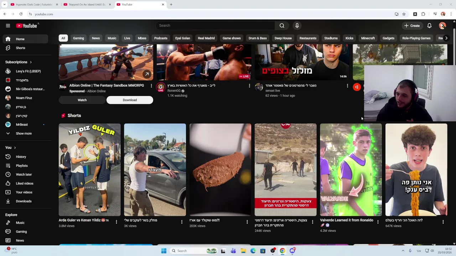This screenshot has height=256, width=456.
Task: Open the account avatar menu
Action: (442, 26)
